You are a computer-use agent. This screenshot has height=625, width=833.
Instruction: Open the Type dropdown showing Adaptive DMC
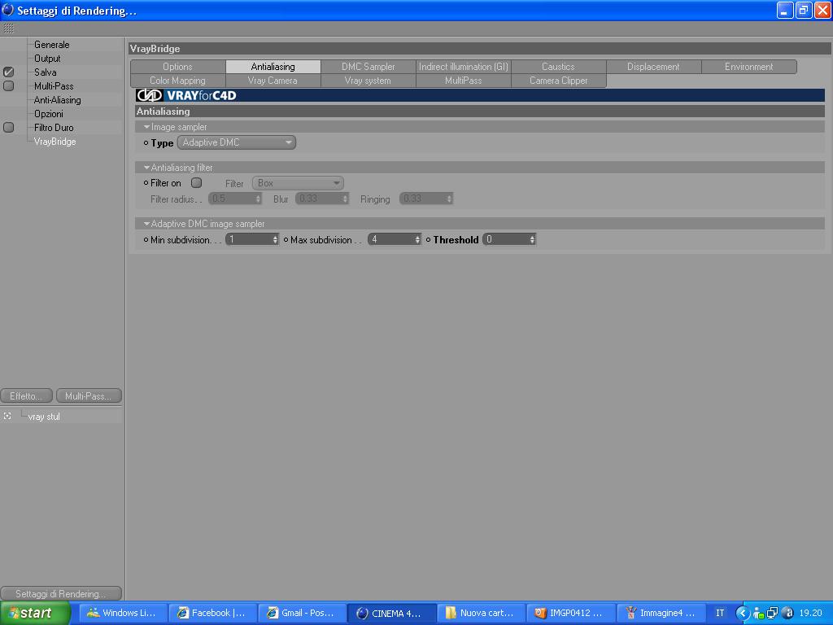[237, 142]
